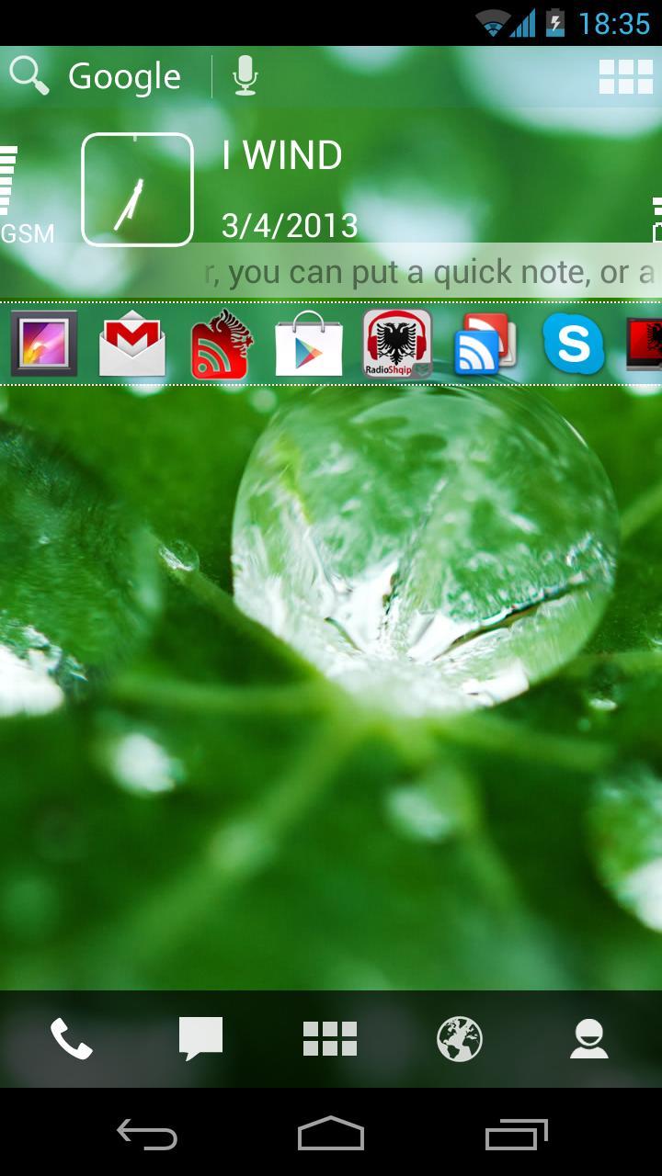This screenshot has height=1176, width=662.
Task: Launch the red eagle RSS feed app
Action: click(220, 345)
